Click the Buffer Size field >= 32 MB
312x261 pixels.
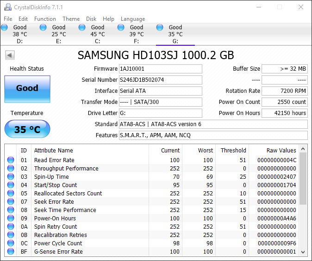pyautogui.click(x=285, y=69)
